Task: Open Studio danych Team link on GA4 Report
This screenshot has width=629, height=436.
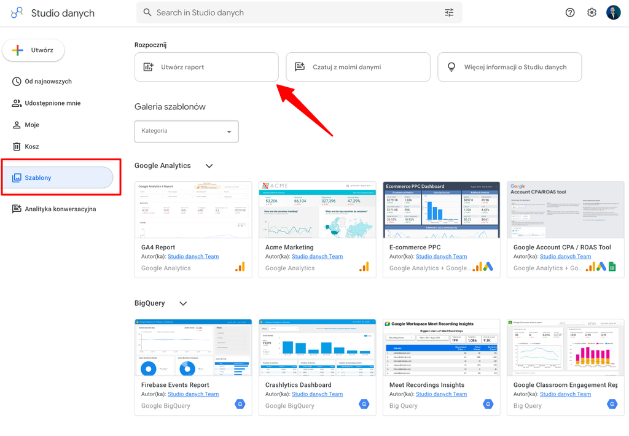Action: click(193, 257)
